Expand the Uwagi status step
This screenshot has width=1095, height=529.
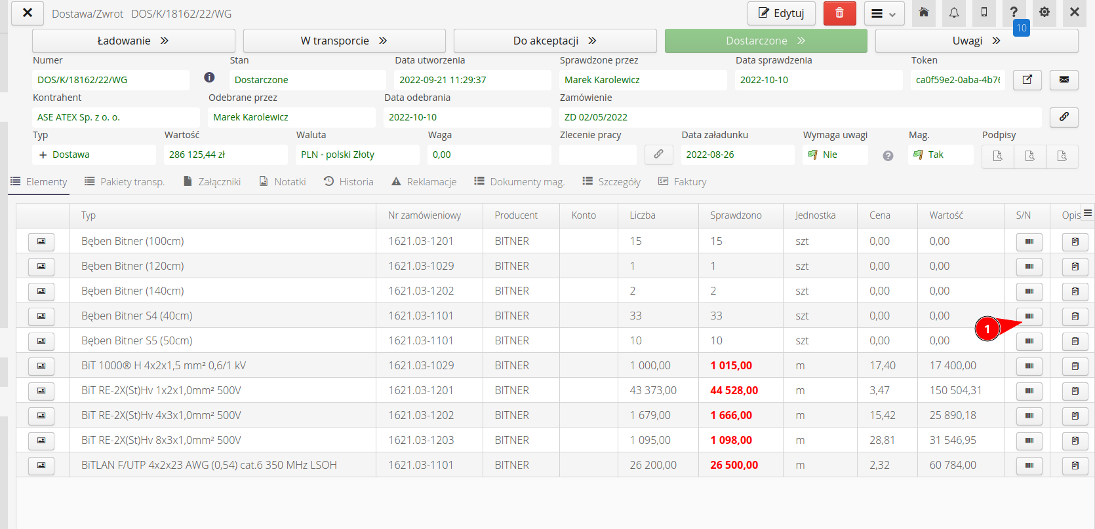[x=976, y=41]
